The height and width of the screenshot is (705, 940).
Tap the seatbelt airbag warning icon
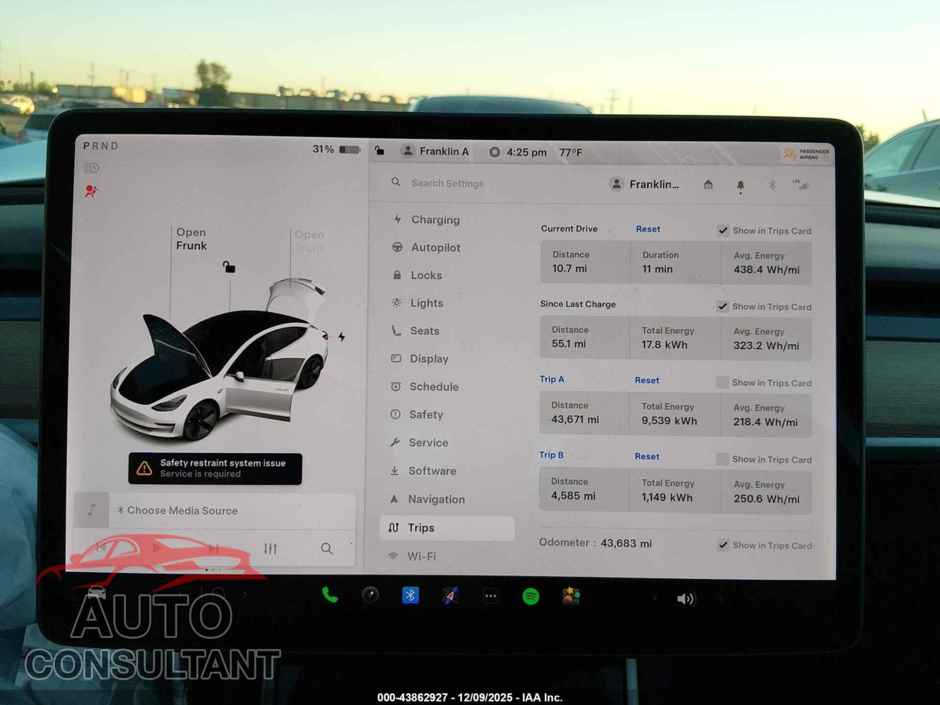[x=91, y=191]
